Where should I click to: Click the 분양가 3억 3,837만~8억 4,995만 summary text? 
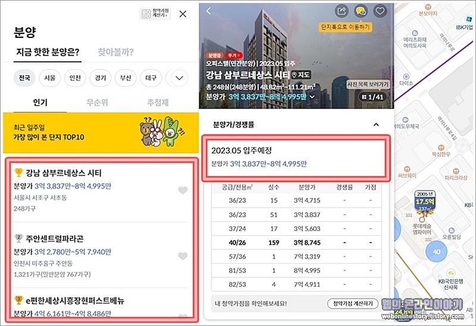click(x=259, y=164)
